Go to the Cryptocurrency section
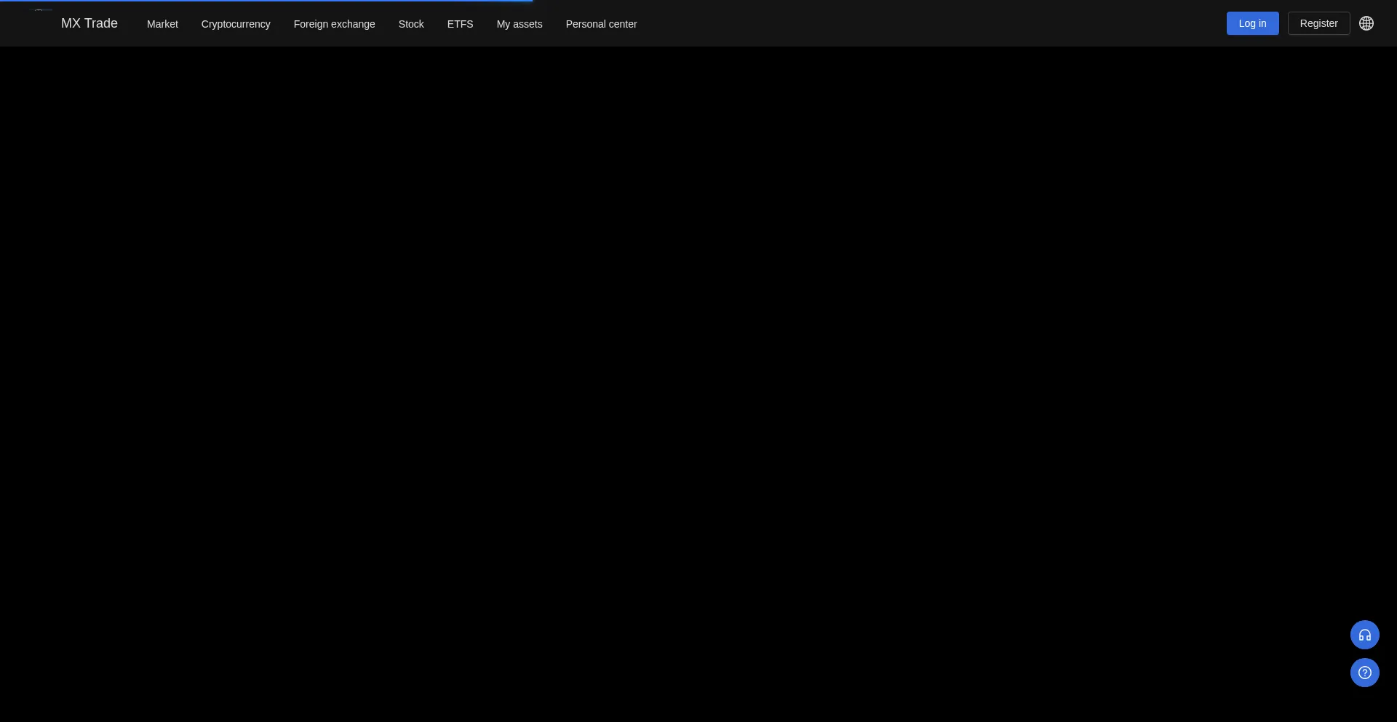The width and height of the screenshot is (1397, 722). pyautogui.click(x=236, y=24)
